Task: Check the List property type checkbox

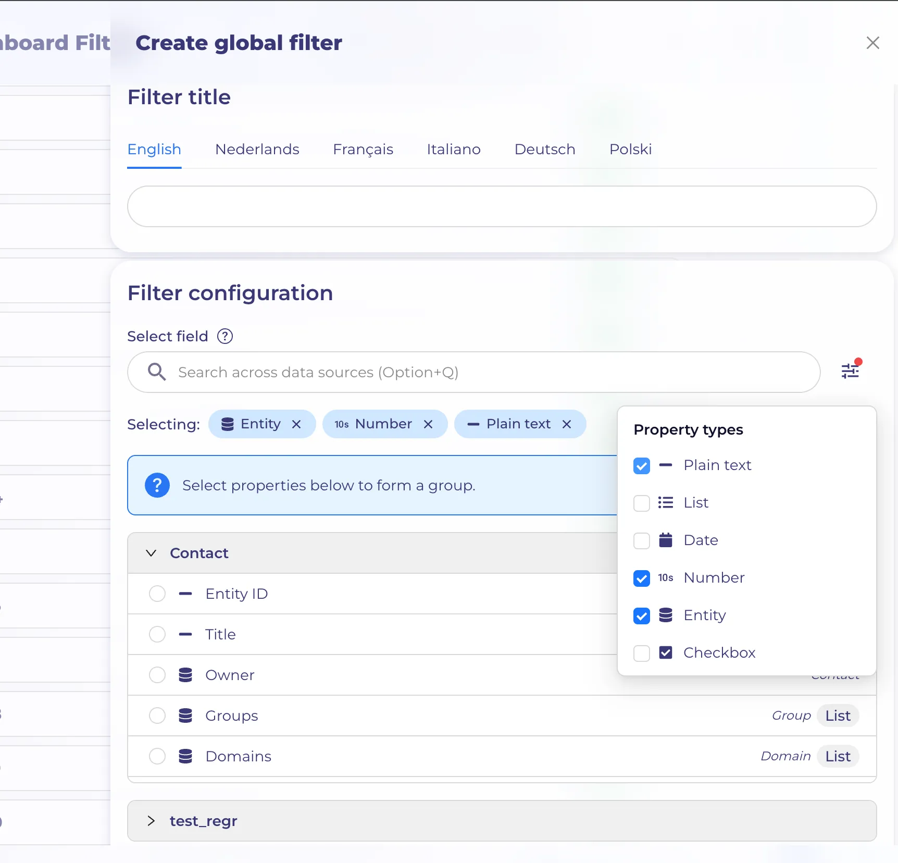Action: point(642,503)
